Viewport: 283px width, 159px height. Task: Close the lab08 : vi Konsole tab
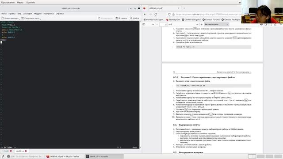[26, 151]
